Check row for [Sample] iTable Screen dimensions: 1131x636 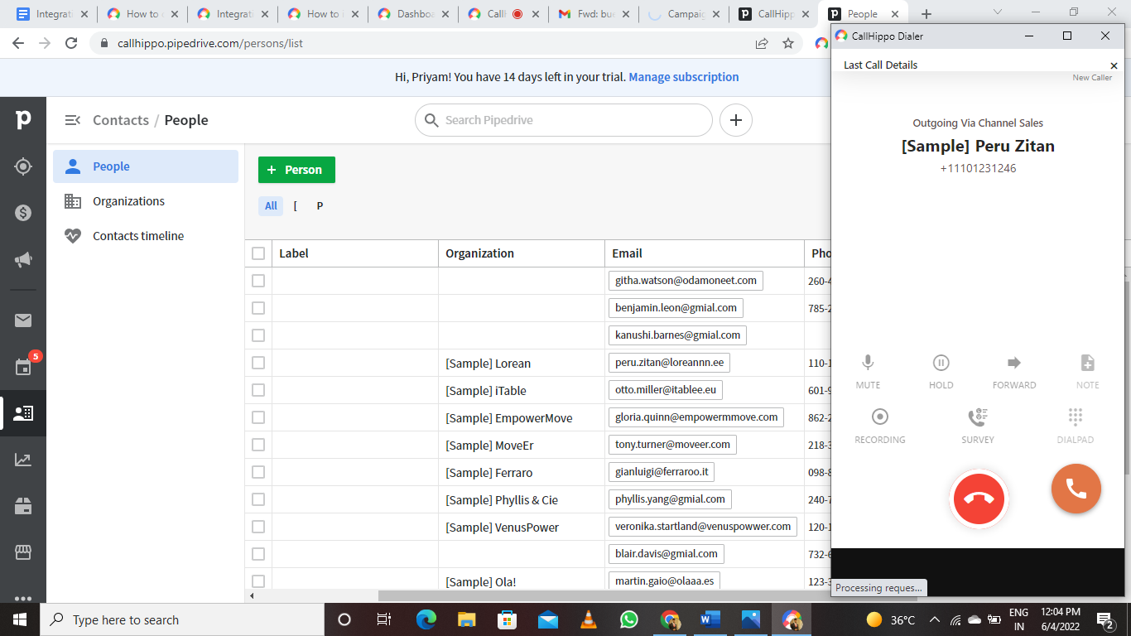point(258,390)
